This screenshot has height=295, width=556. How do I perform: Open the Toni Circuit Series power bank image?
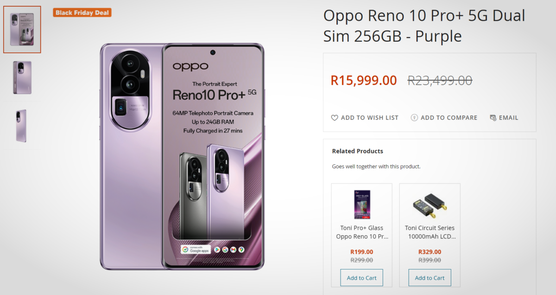click(430, 204)
